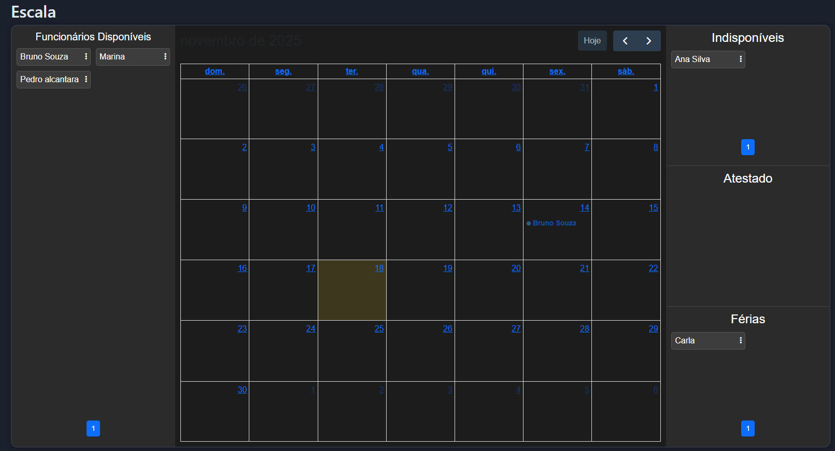Open the Bruno Souza event on day 14
Image resolution: width=835 pixels, height=451 pixels.
pos(554,223)
